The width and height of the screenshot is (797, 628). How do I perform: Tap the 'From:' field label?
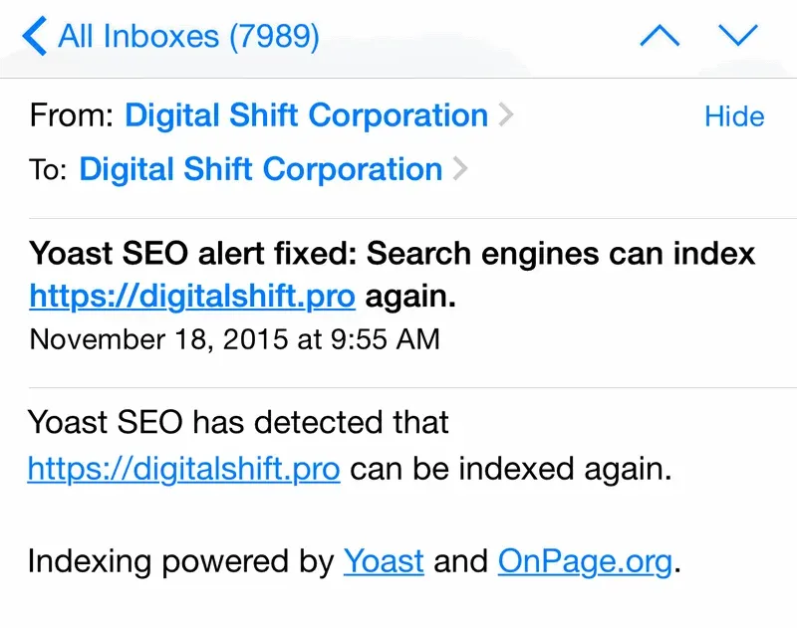(72, 116)
